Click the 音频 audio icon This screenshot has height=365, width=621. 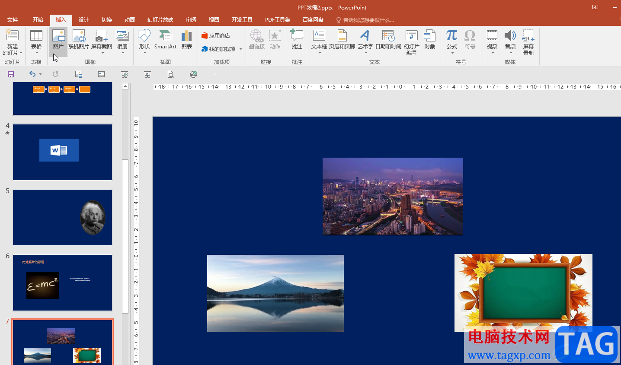tap(510, 36)
